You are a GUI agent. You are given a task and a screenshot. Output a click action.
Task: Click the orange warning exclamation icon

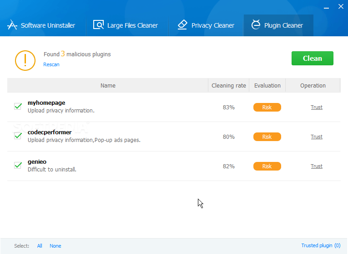(x=25, y=60)
